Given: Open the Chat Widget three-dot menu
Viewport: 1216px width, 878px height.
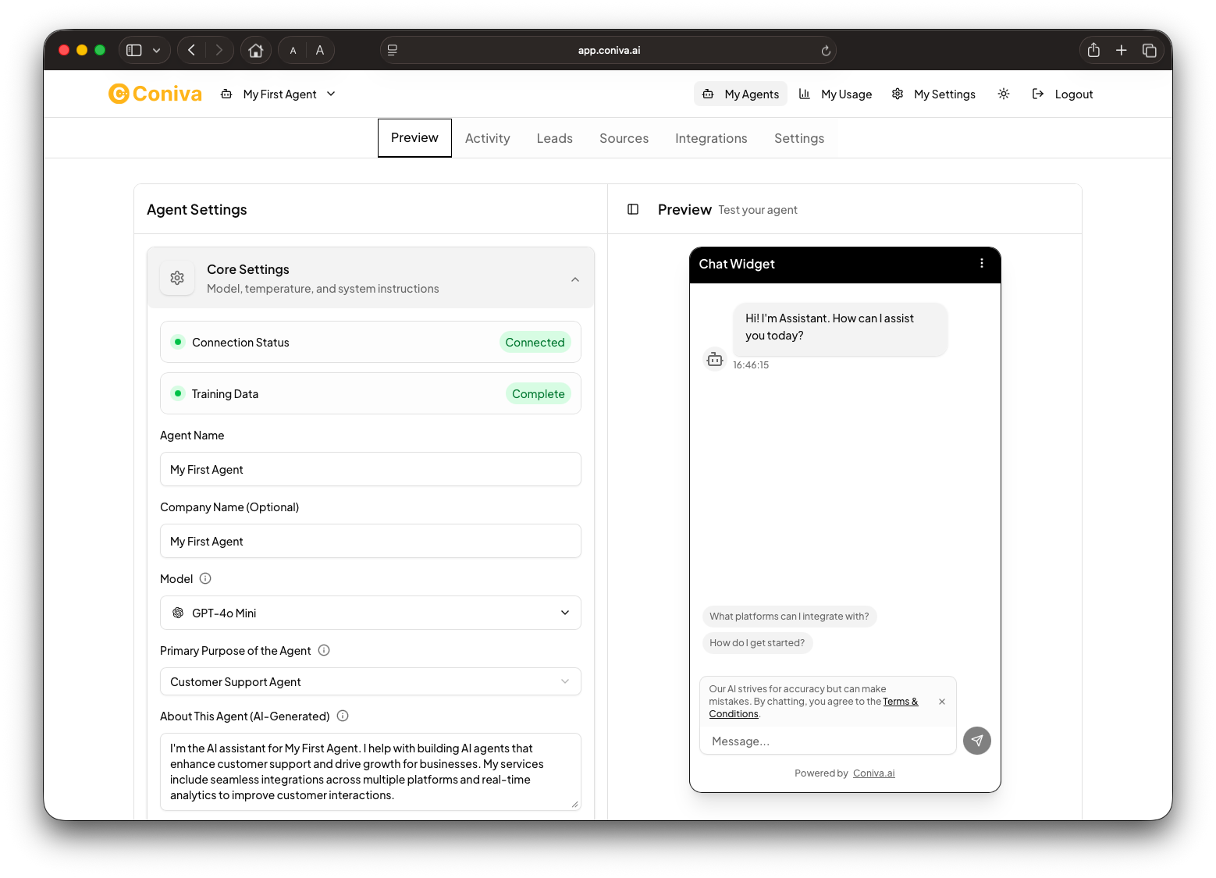Looking at the screenshot, I should click(x=981, y=264).
